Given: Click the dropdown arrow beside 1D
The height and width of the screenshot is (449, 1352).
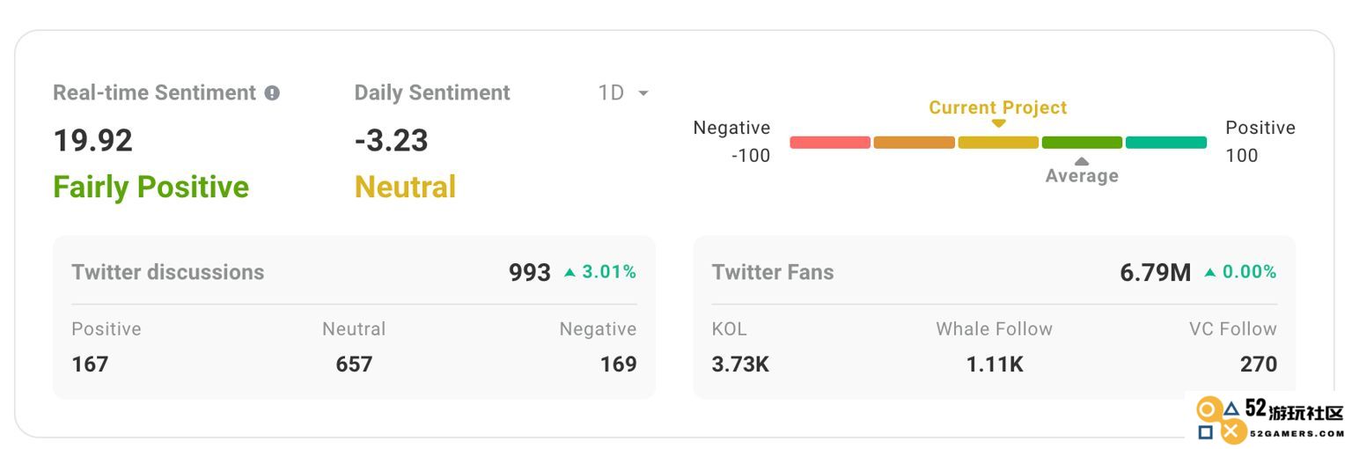Looking at the screenshot, I should pyautogui.click(x=643, y=93).
